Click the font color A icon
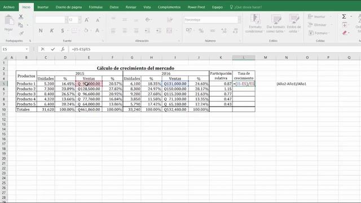The image size is (361, 203). tap(98, 30)
